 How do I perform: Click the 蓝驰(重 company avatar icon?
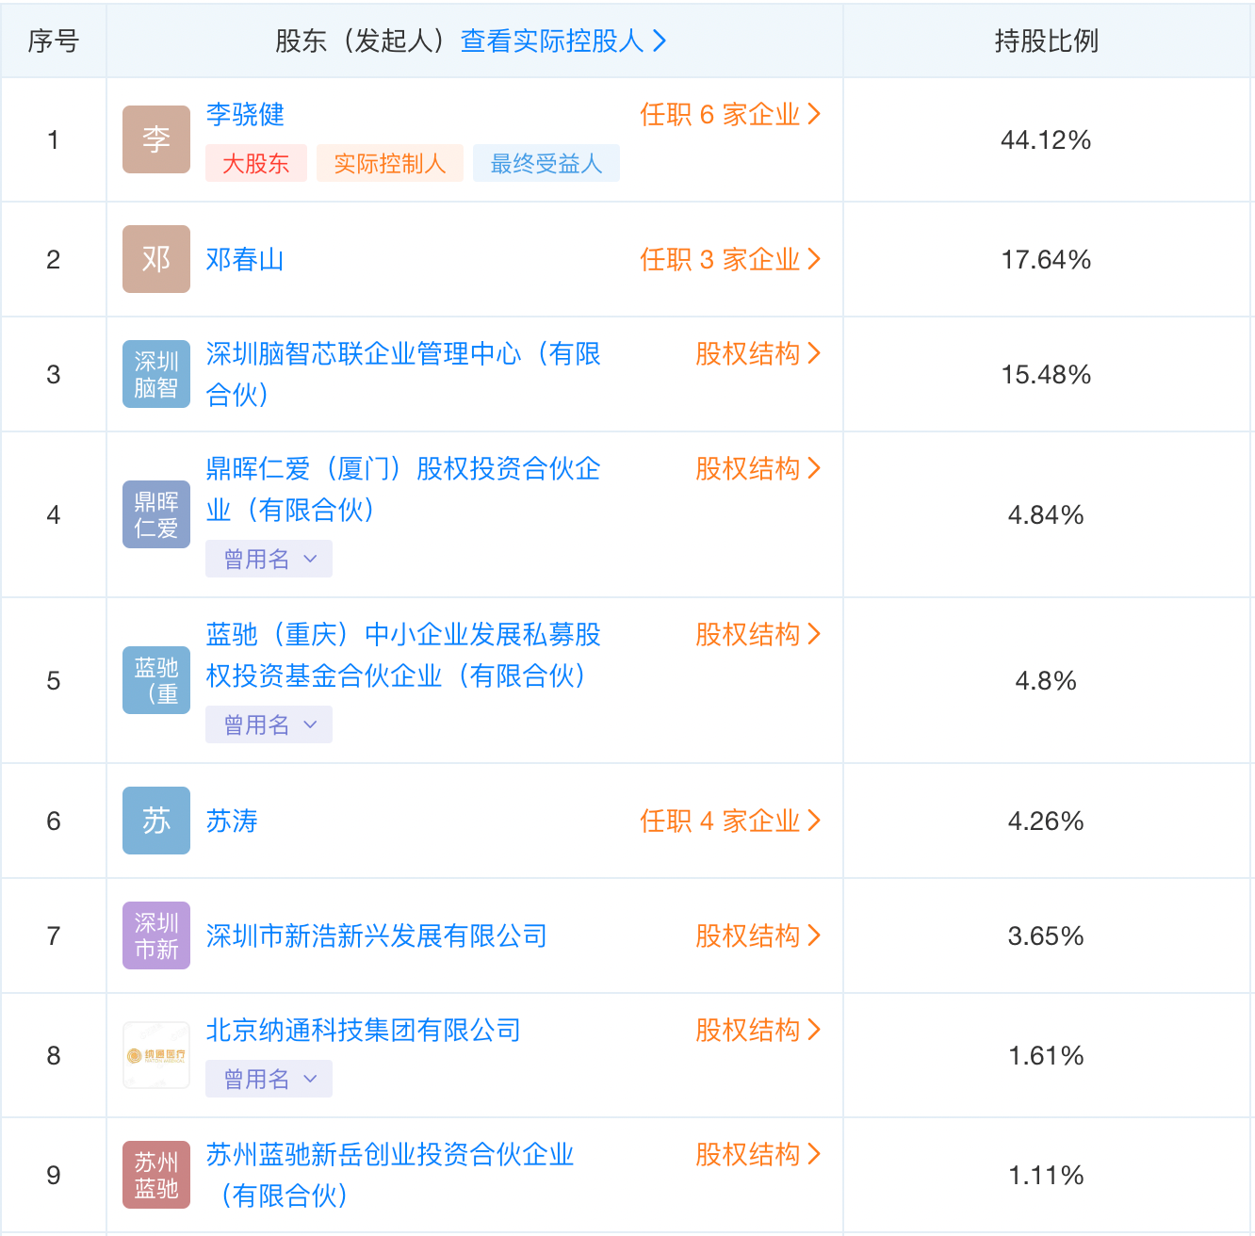[x=156, y=680]
